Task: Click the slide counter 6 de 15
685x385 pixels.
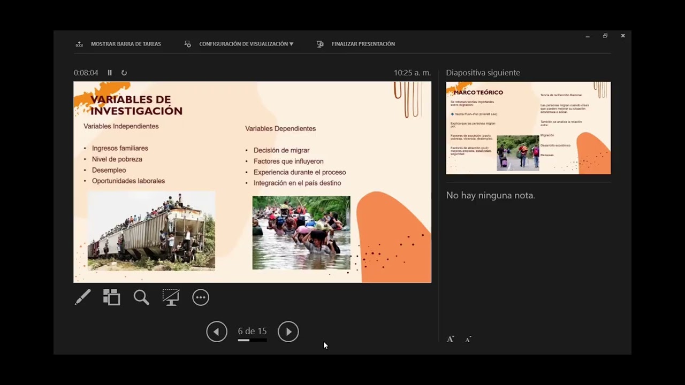Action: pos(252,331)
